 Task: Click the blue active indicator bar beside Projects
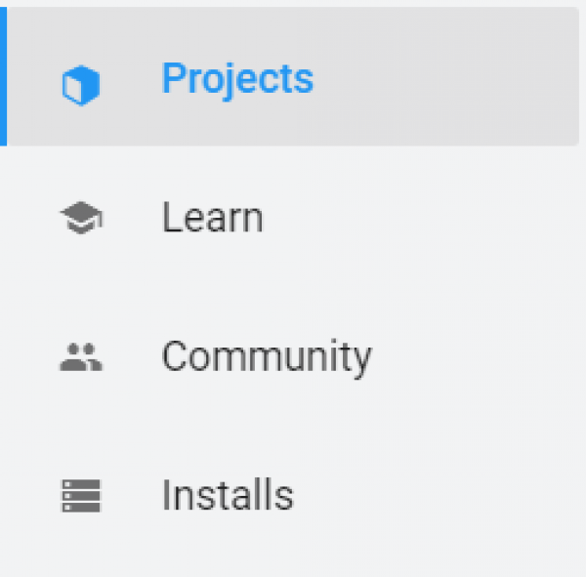pyautogui.click(x=3, y=78)
